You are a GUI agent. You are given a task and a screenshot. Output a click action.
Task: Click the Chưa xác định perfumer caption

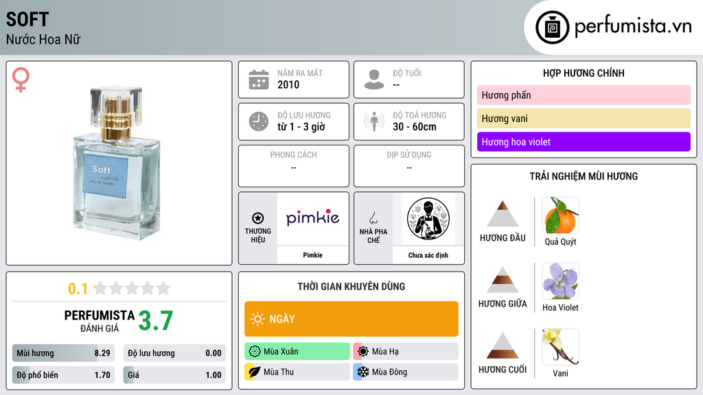click(428, 255)
